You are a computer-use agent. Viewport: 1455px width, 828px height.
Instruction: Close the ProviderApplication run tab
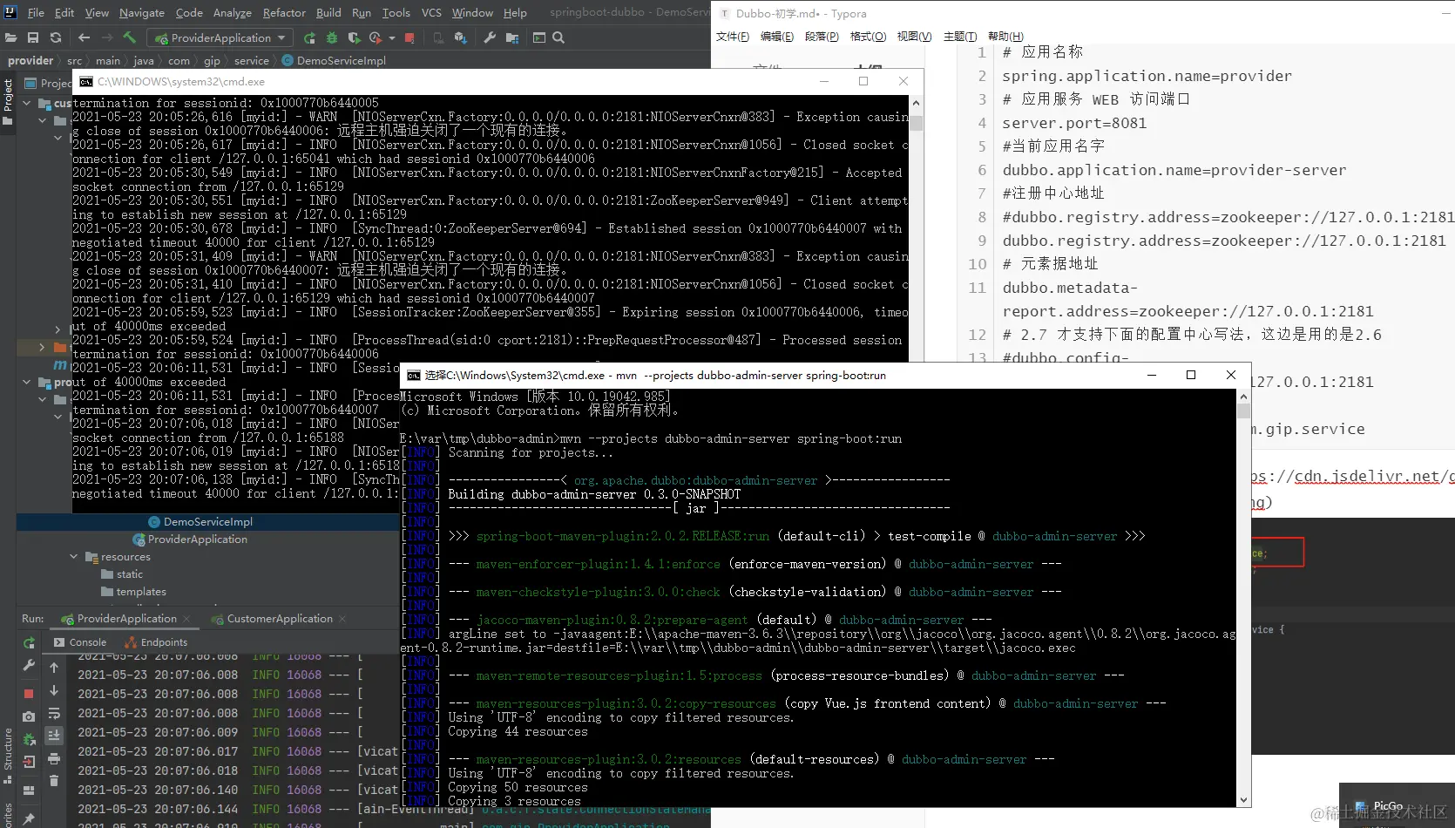[x=186, y=619]
